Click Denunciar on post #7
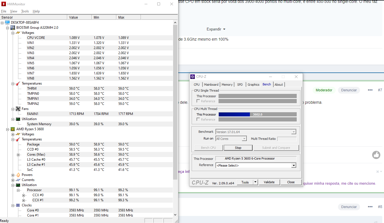 [349, 90]
